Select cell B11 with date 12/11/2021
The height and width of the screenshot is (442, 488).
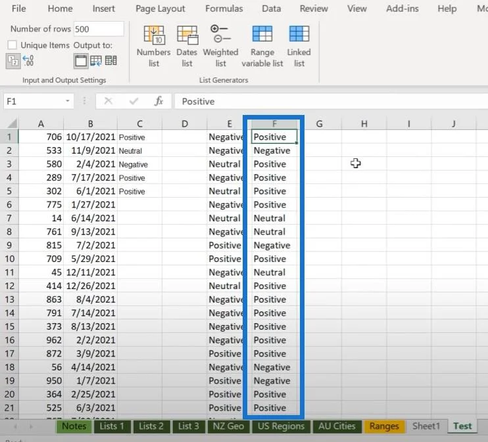tap(91, 273)
